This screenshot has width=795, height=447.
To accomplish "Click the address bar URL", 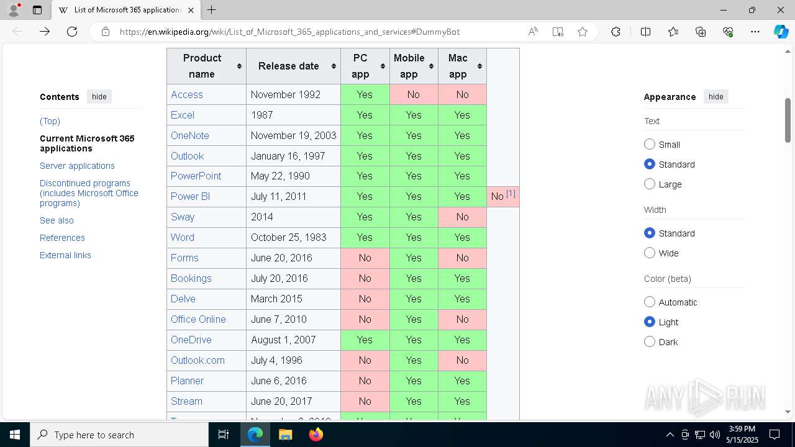I will click(289, 32).
